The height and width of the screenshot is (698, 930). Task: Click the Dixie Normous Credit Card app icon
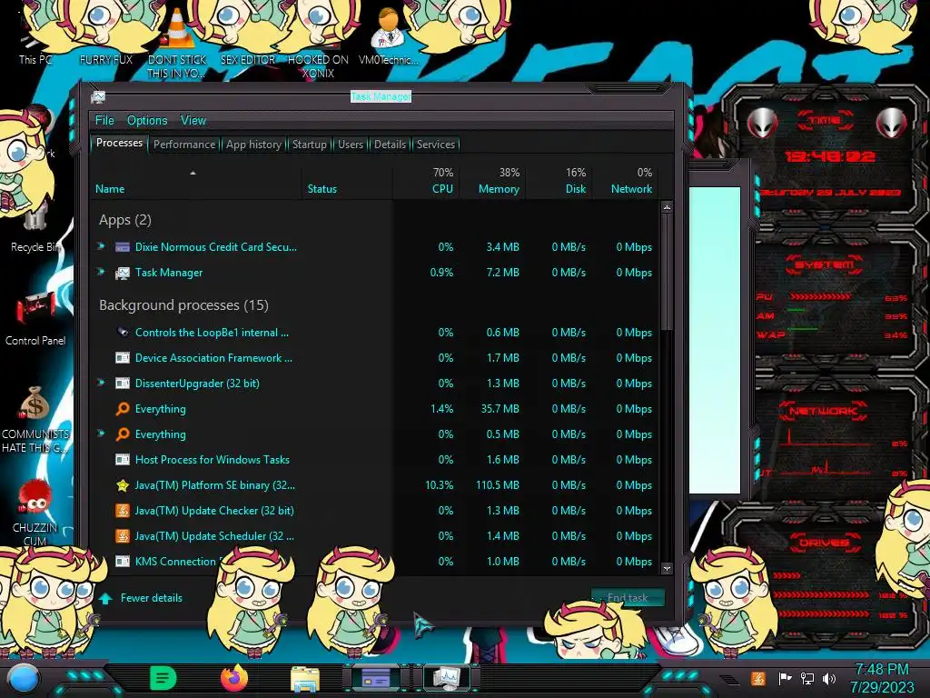coord(123,247)
